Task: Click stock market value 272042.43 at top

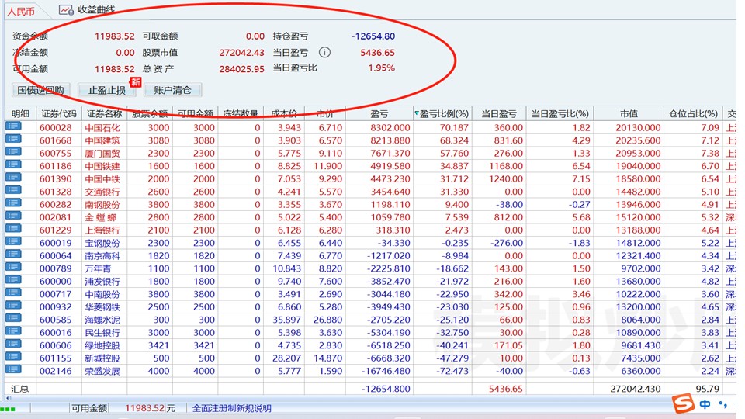Action: tap(241, 53)
